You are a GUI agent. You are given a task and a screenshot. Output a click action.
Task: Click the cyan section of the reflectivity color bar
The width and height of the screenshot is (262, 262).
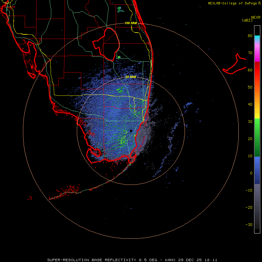point(257,38)
